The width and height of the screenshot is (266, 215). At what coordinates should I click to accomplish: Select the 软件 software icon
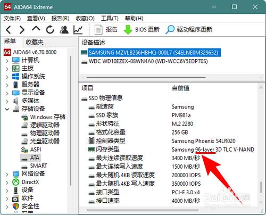tap(16, 199)
